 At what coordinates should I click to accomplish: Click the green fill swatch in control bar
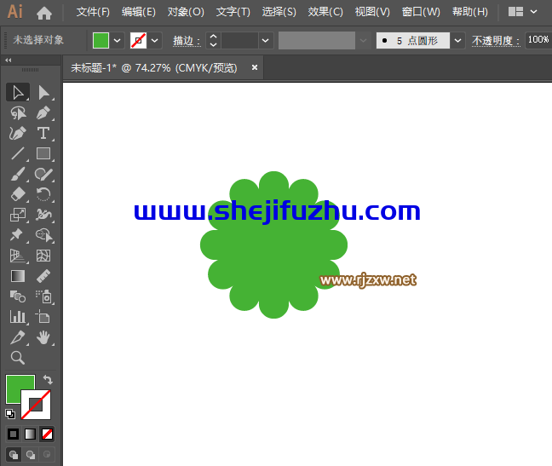click(101, 41)
